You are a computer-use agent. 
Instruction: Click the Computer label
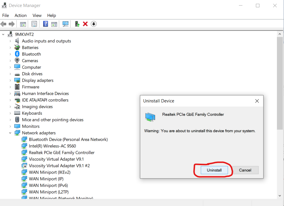point(32,67)
